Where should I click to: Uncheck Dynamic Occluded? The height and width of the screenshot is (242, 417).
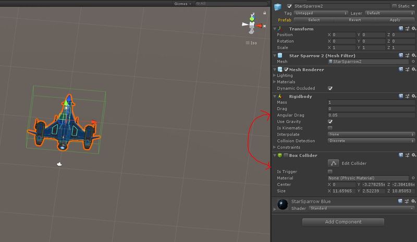point(330,88)
